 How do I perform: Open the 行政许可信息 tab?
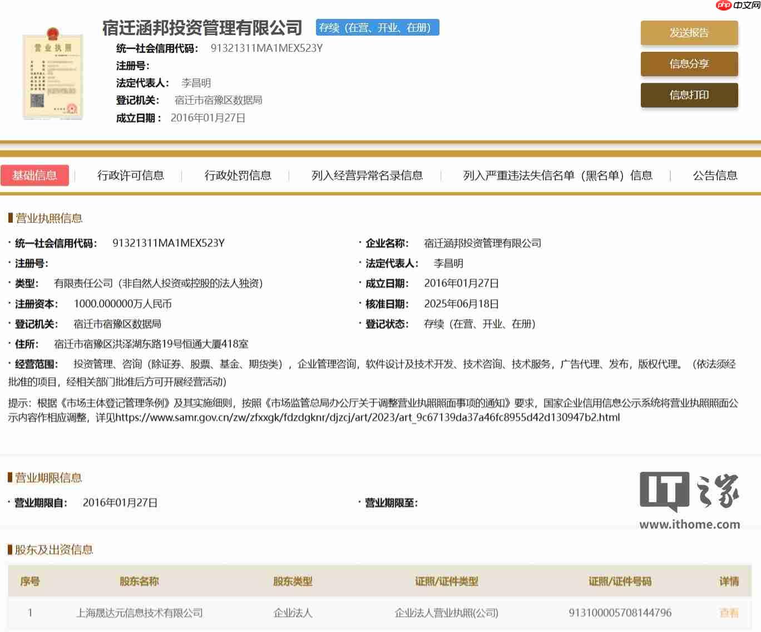point(131,175)
